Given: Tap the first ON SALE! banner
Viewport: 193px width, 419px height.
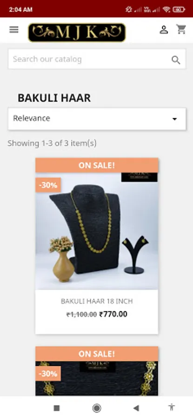Looking at the screenshot, I should [x=97, y=165].
